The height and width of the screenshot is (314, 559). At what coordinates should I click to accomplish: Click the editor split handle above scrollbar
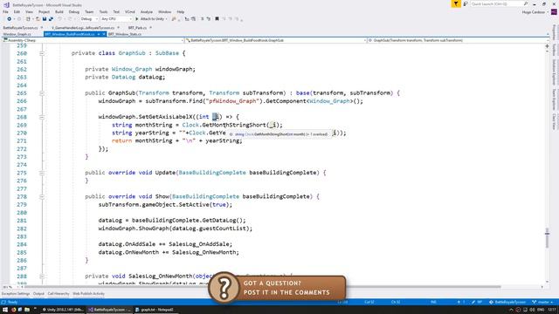547,46
